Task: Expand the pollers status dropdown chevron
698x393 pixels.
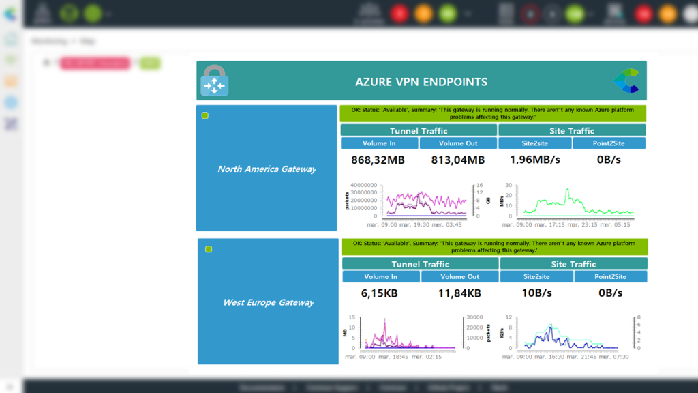Action: point(108,14)
